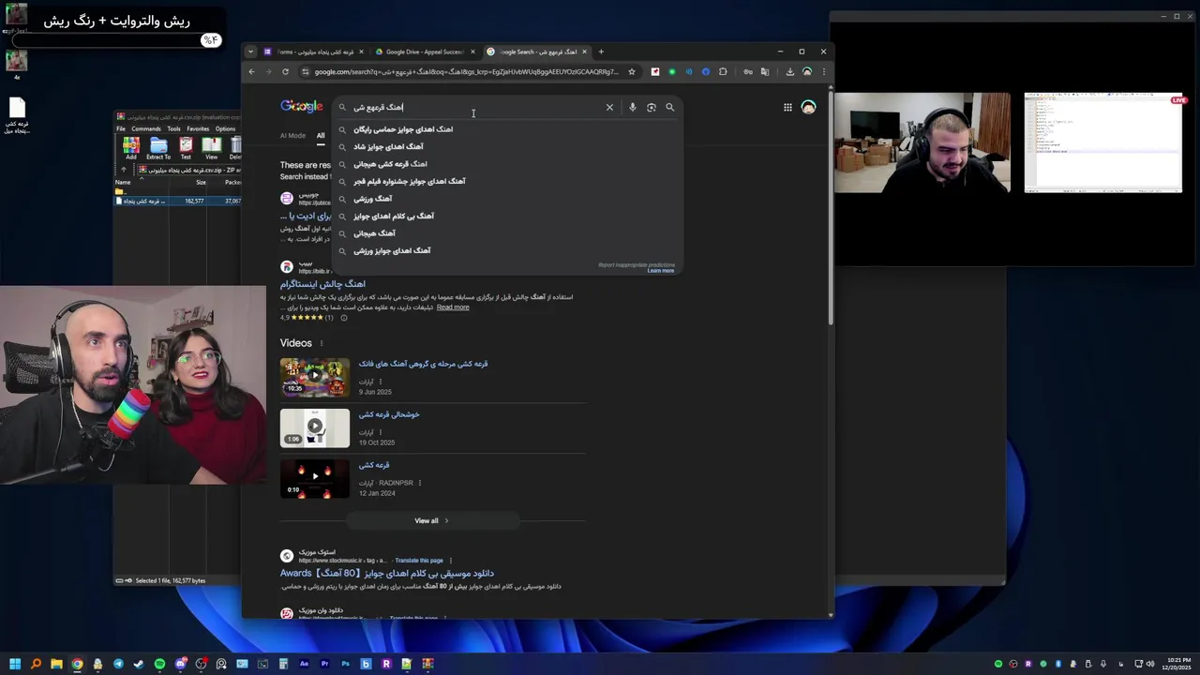Open Photoshop from taskbar
This screenshot has width=1200, height=675.
(x=345, y=664)
